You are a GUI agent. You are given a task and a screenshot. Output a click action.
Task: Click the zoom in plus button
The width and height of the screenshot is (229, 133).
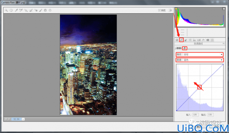9,119
